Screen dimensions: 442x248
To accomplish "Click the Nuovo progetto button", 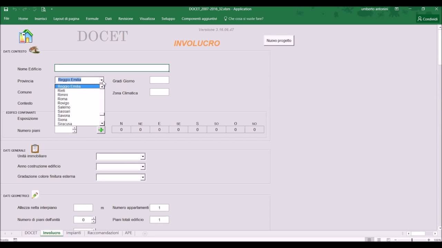I will pyautogui.click(x=279, y=40).
